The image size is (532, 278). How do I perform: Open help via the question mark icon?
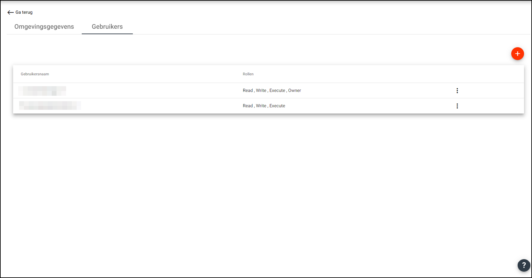(x=524, y=265)
